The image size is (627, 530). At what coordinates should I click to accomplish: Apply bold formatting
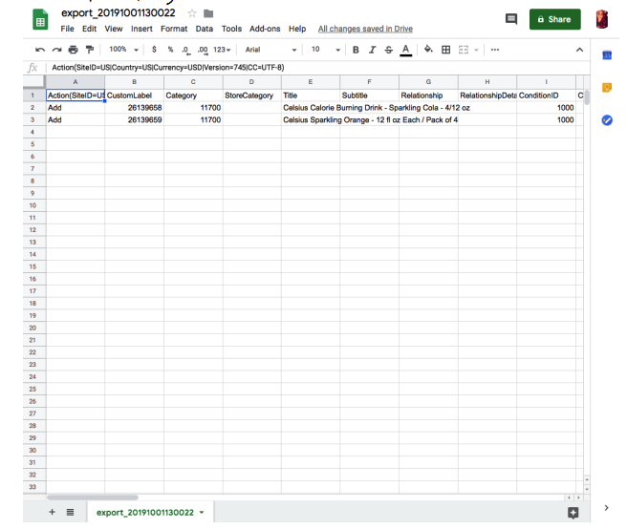(x=356, y=50)
